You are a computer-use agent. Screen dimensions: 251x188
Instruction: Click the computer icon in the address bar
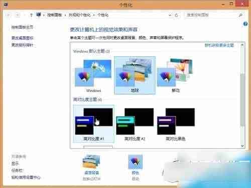pyautogui.click(x=39, y=14)
